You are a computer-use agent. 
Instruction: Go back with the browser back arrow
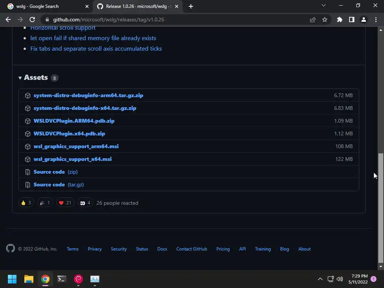click(x=8, y=19)
